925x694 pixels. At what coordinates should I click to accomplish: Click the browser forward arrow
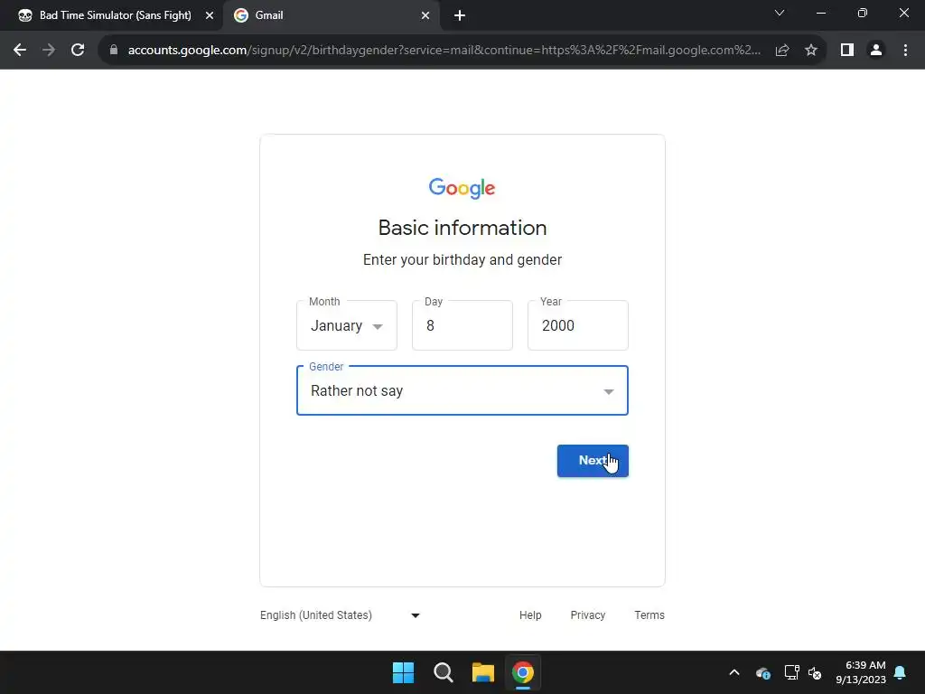point(49,51)
